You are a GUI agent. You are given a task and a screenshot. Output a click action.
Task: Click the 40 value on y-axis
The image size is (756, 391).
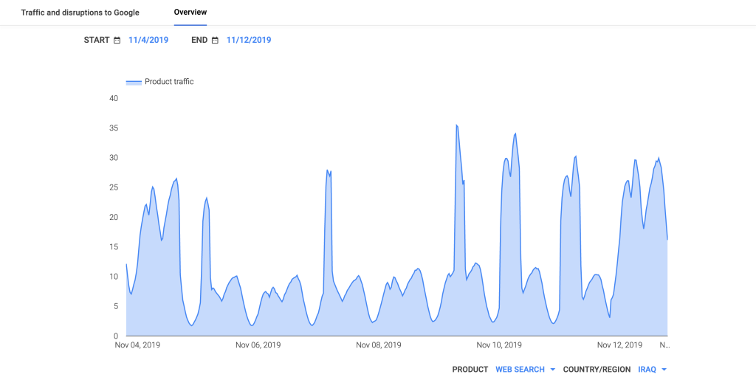coord(114,98)
